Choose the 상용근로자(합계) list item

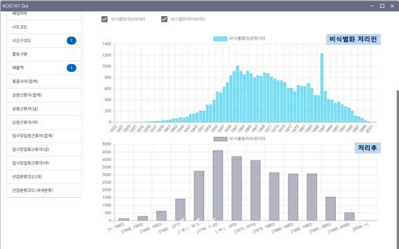[45, 95]
